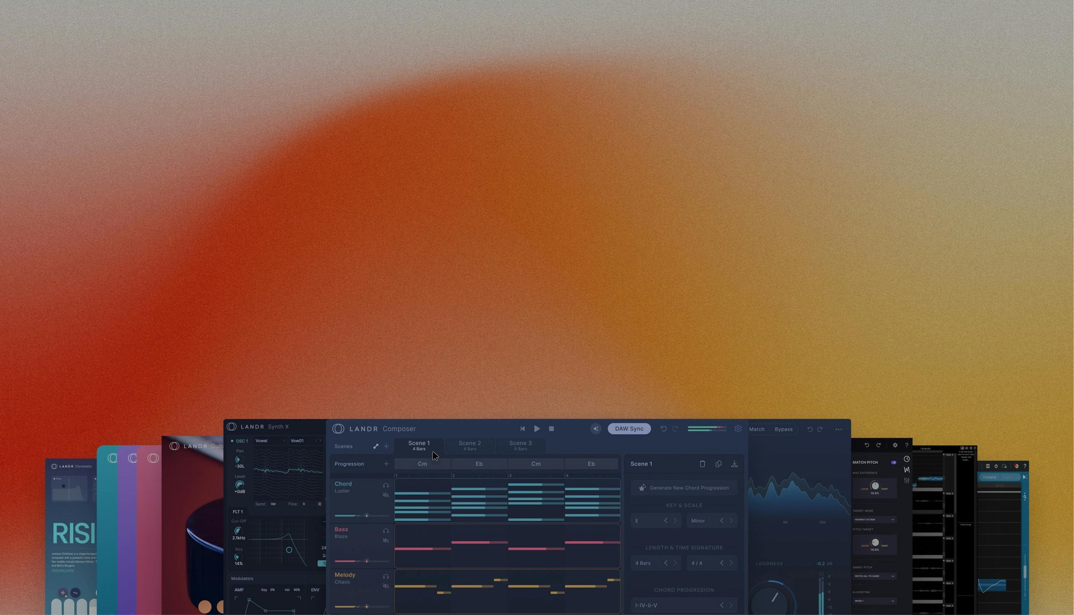
Task: Click the DAW Sync button
Action: click(629, 429)
